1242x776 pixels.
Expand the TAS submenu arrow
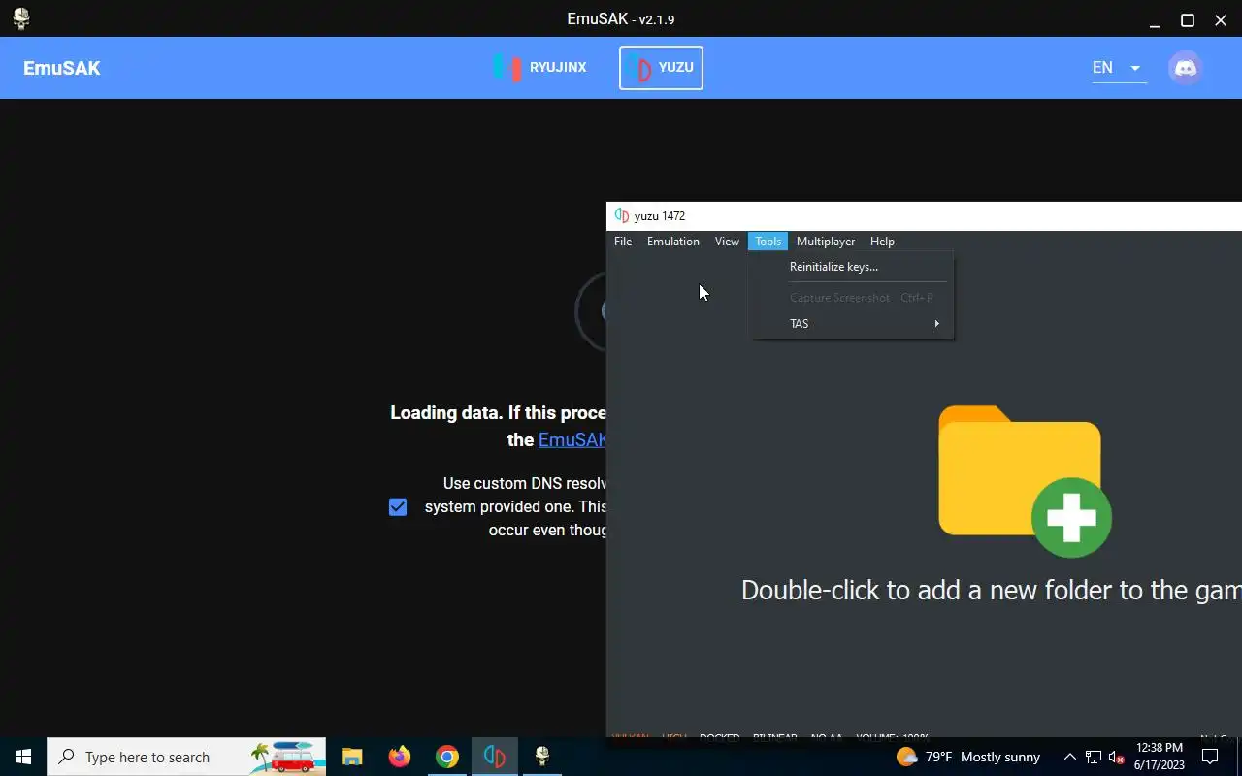pyautogui.click(x=936, y=324)
